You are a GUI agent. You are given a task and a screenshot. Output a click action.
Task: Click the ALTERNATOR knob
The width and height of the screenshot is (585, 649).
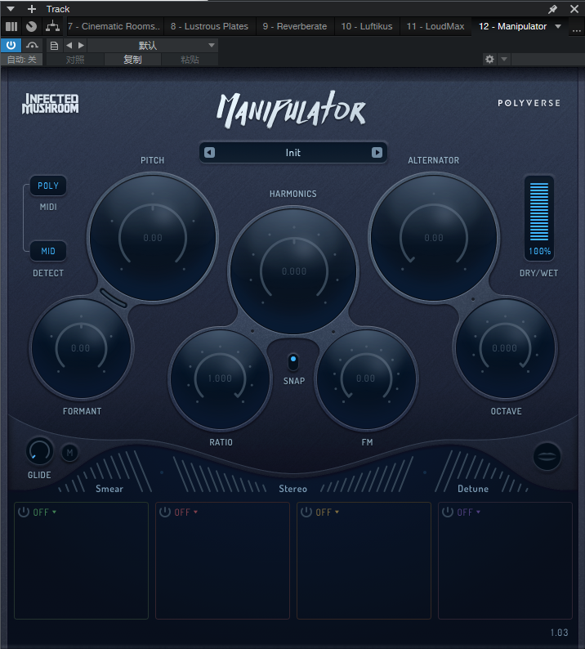coord(434,238)
